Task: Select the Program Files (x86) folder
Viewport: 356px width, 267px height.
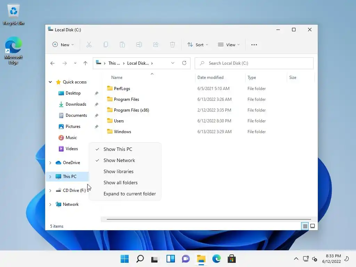Action: (x=131, y=110)
